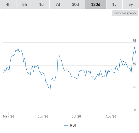Viewport: 139px width, 133px height.
Task: Click the blue RSI legend line swatch
Action: pyautogui.click(x=66, y=125)
